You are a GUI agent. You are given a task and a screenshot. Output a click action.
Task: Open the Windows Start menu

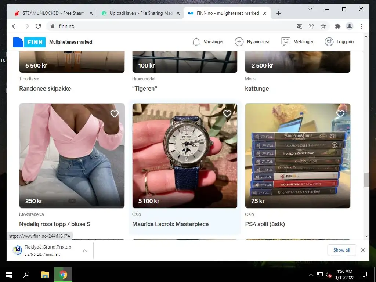pos(9,275)
